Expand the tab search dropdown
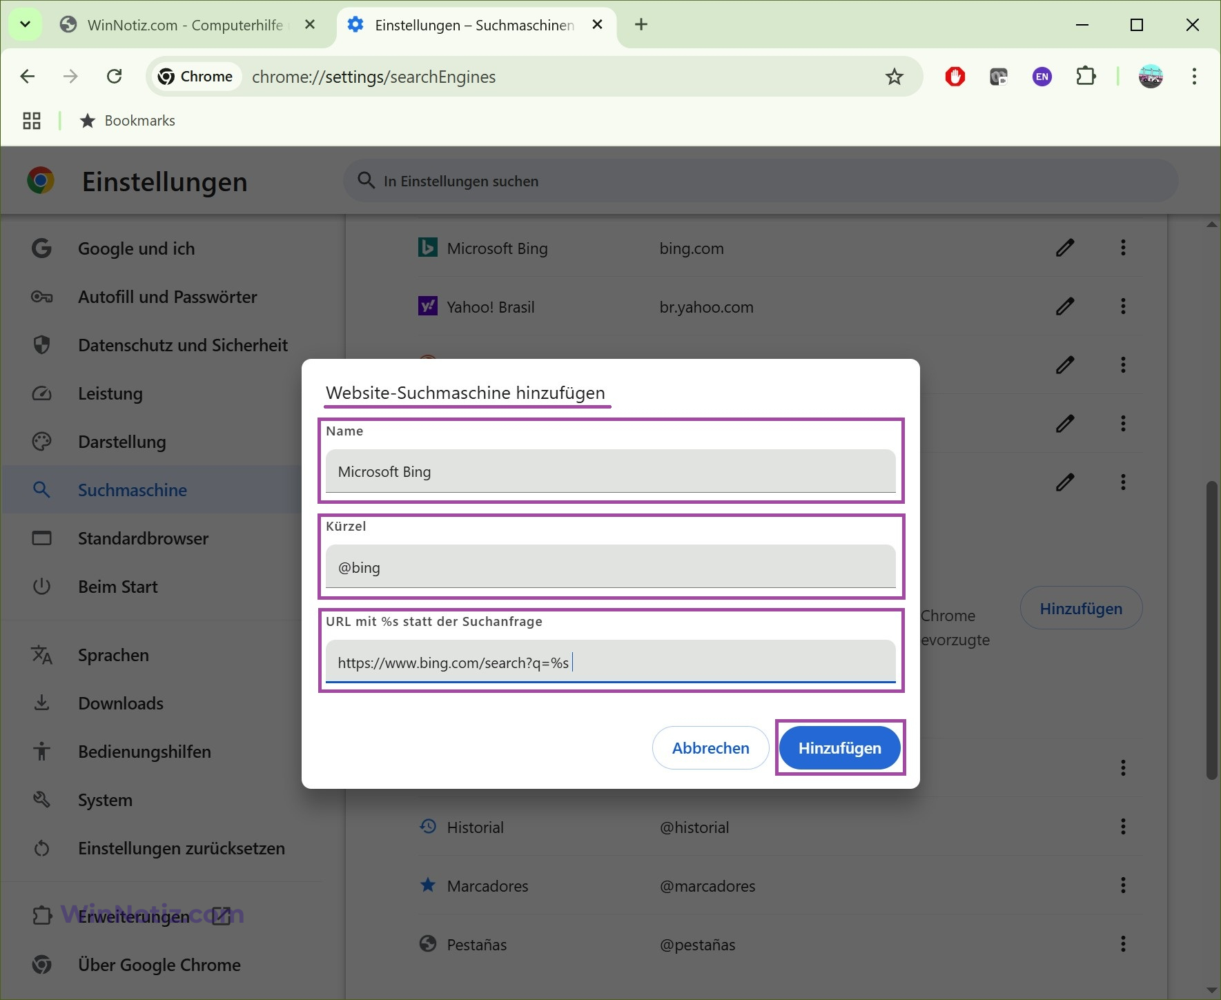This screenshot has width=1221, height=1000. (x=25, y=25)
